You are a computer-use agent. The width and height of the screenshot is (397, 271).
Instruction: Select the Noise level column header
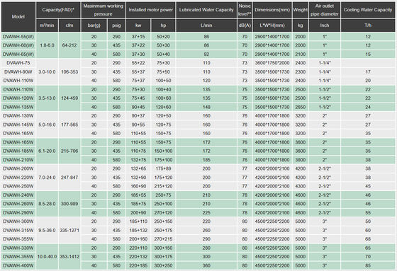[245, 10]
